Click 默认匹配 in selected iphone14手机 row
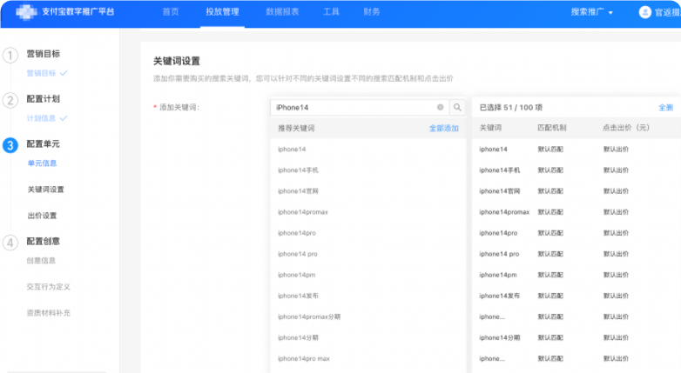Viewport: 681px width, 373px height. click(x=550, y=170)
